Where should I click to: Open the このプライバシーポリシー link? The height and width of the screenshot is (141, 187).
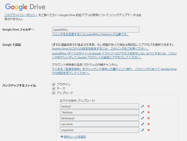(21, 15)
